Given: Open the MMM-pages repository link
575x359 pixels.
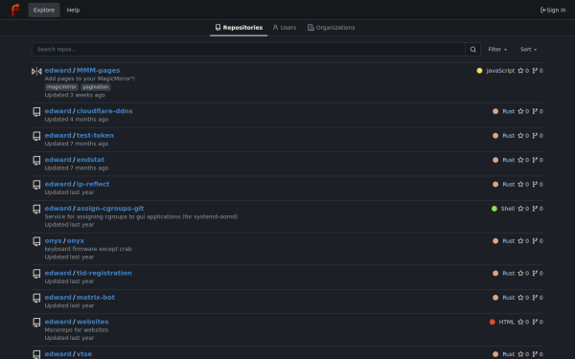Looking at the screenshot, I should (99, 70).
